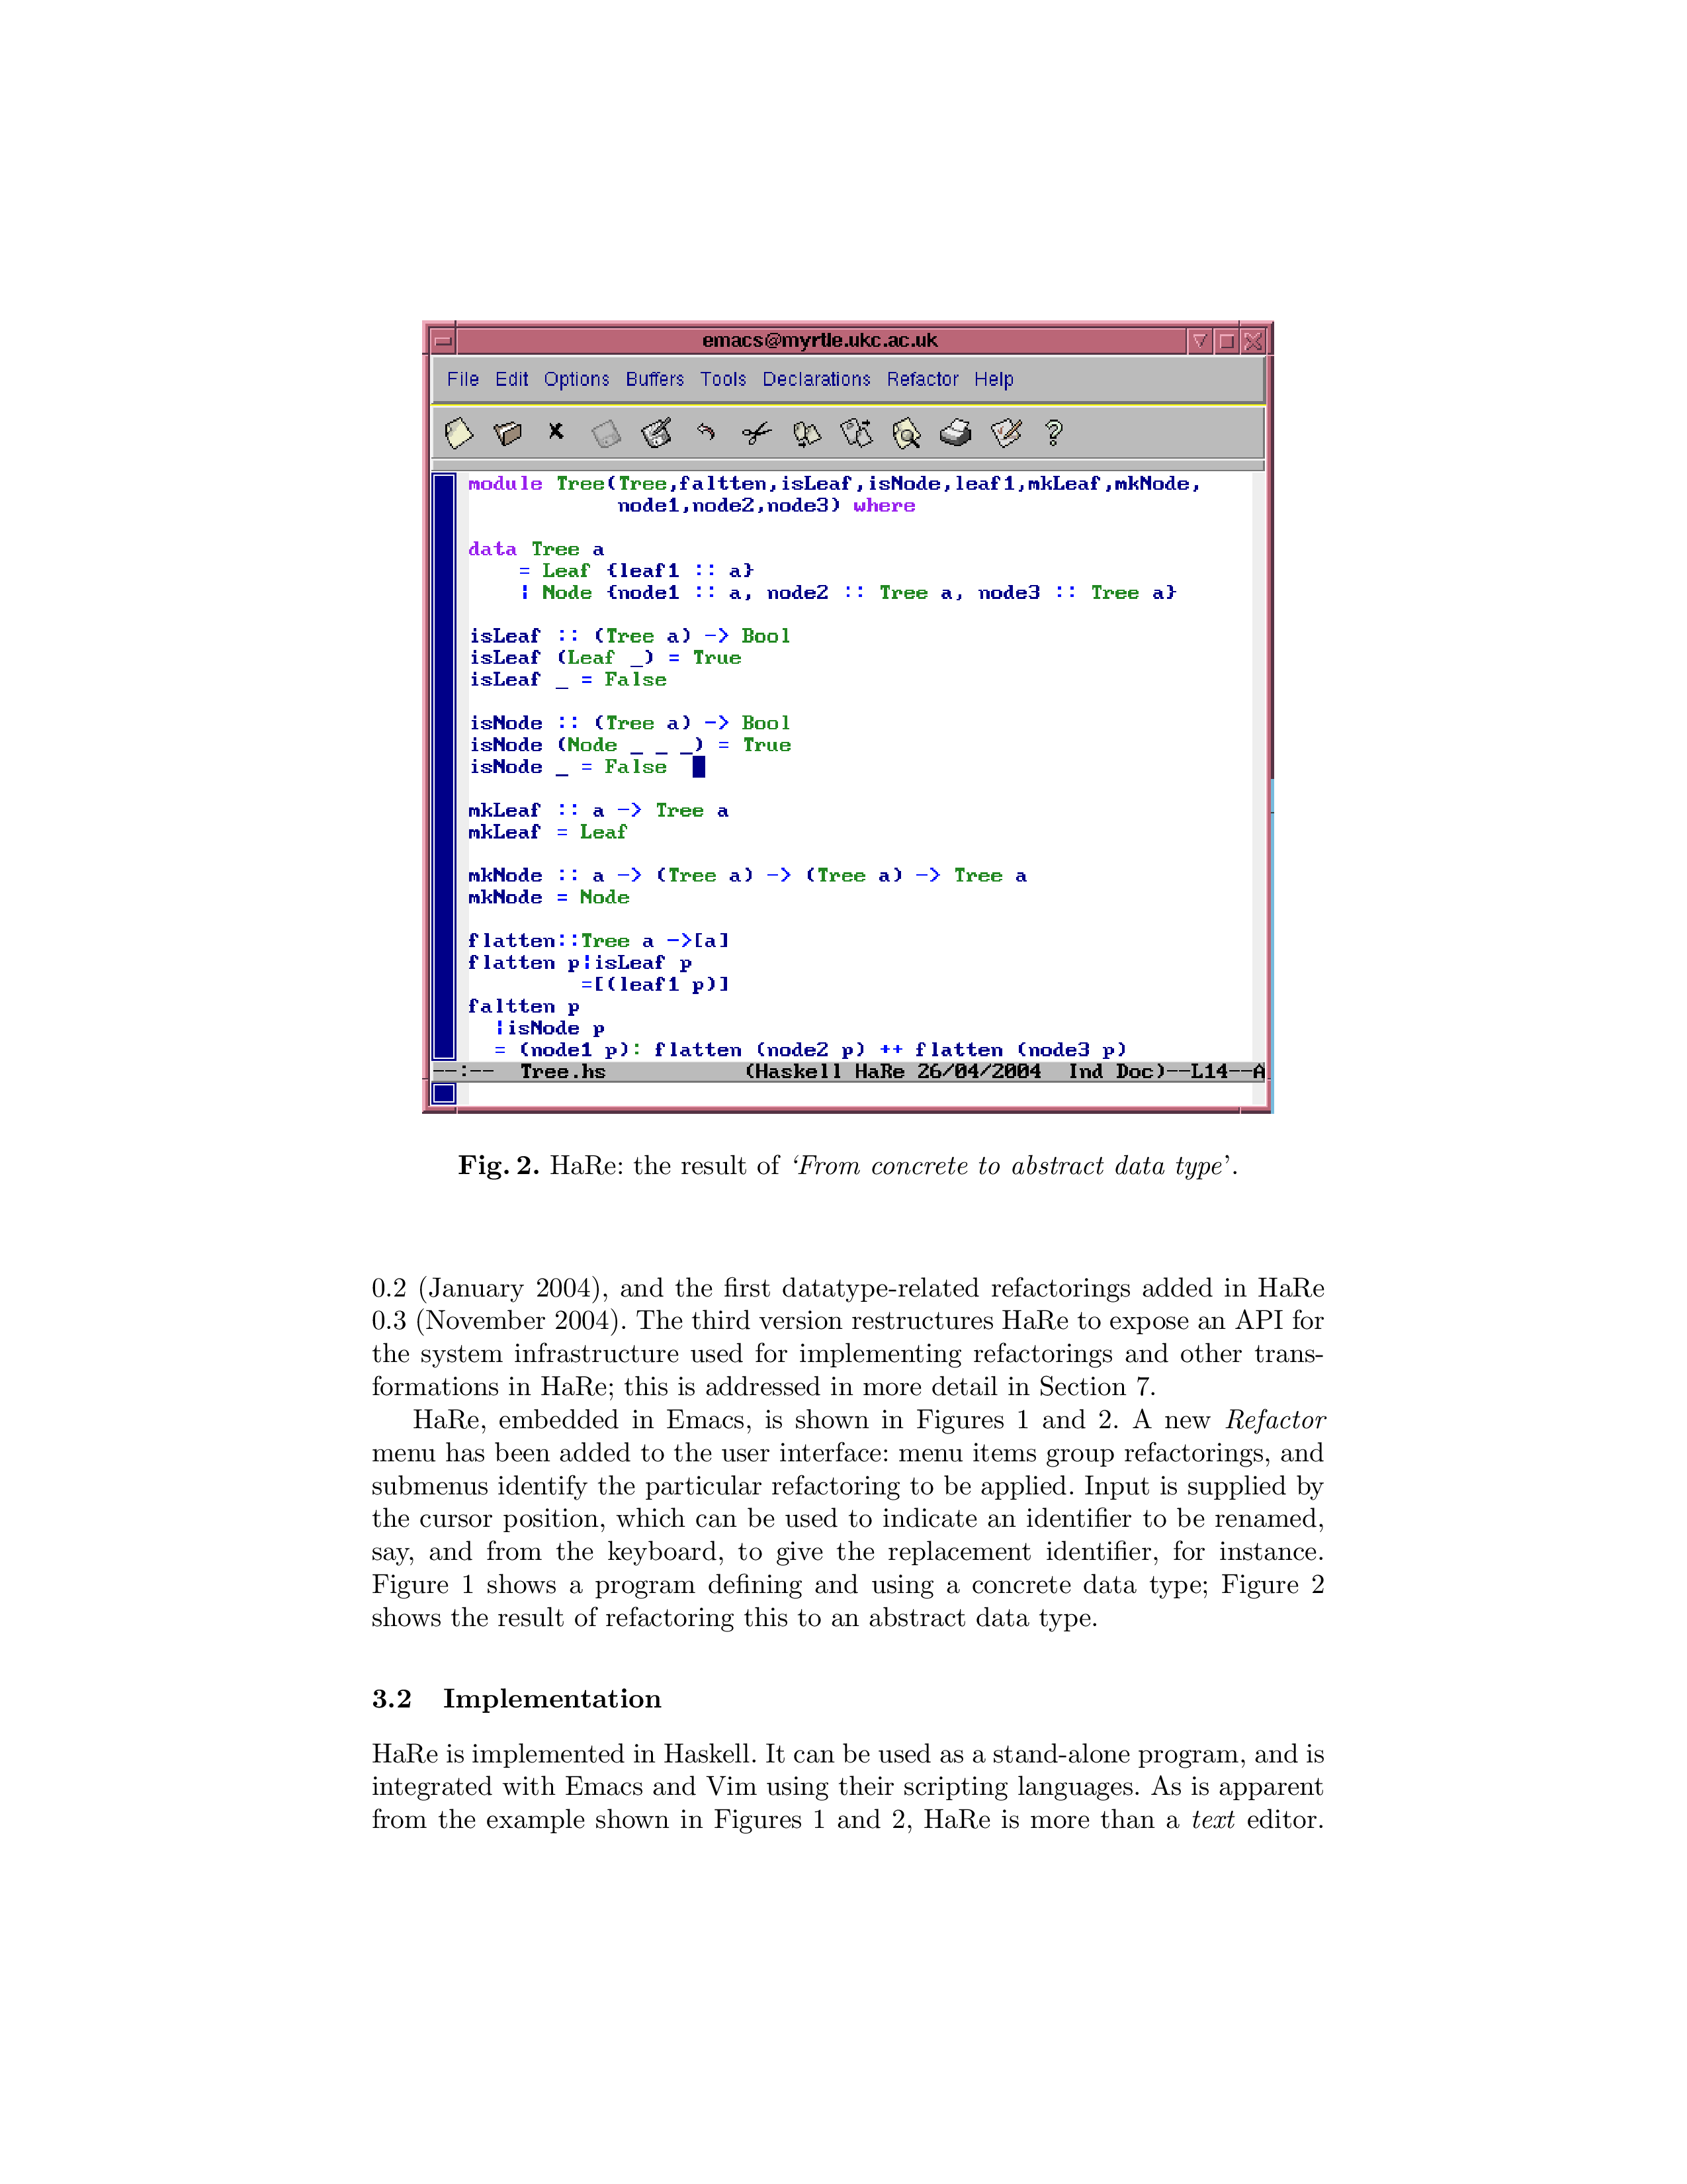Image resolution: width=1687 pixels, height=2184 pixels.
Task: Click the Undo arrow toolbar icon
Action: (x=706, y=432)
